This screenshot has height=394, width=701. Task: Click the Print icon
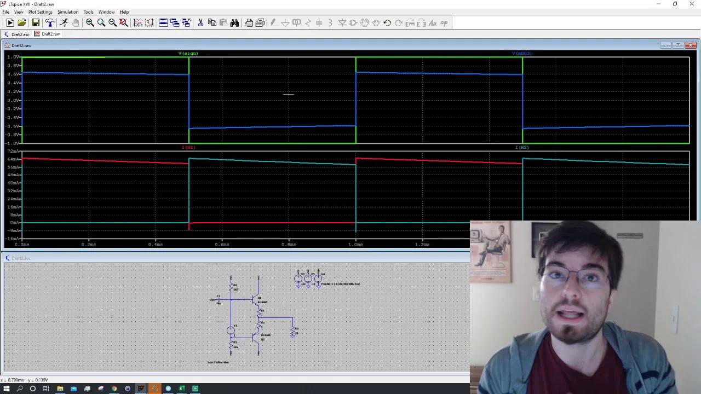coord(249,22)
